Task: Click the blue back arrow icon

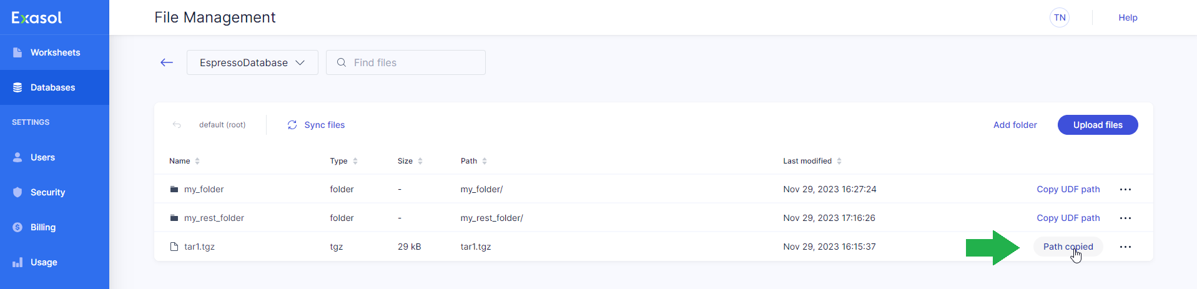Action: click(167, 62)
